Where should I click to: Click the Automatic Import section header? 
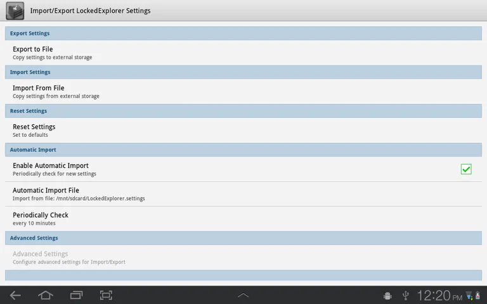tap(243, 149)
